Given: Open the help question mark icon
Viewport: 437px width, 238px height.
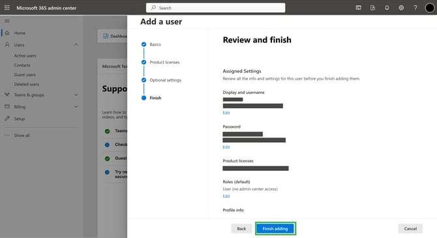Looking at the screenshot, I should (x=415, y=8).
